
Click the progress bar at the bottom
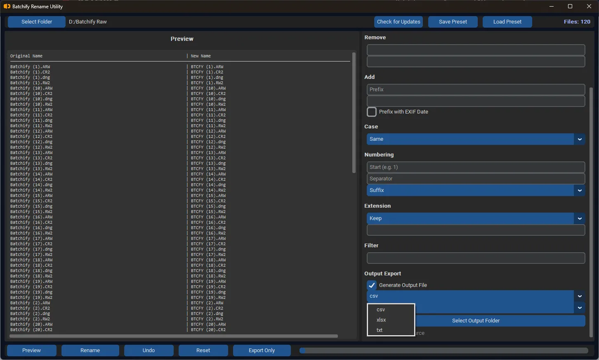[443, 350]
